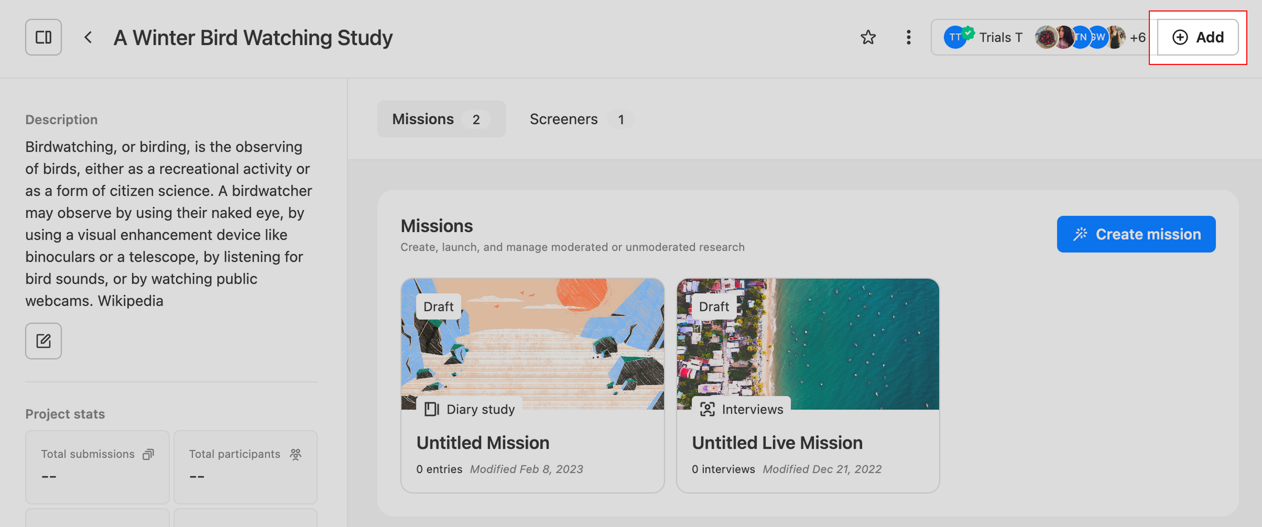Click the Trials T team name

1000,37
